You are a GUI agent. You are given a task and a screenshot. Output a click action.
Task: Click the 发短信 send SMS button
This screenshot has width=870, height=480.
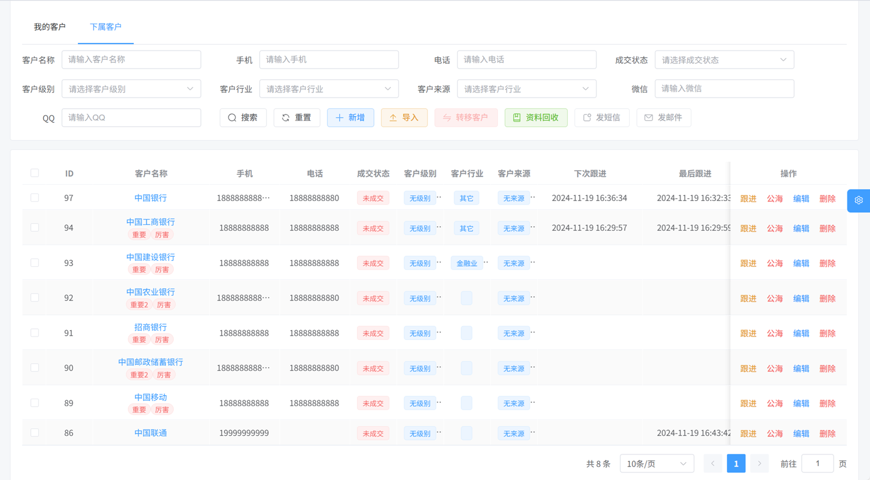(602, 117)
